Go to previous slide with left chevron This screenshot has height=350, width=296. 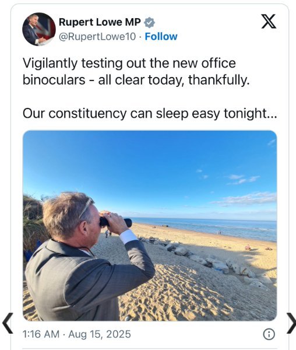pos(8,323)
